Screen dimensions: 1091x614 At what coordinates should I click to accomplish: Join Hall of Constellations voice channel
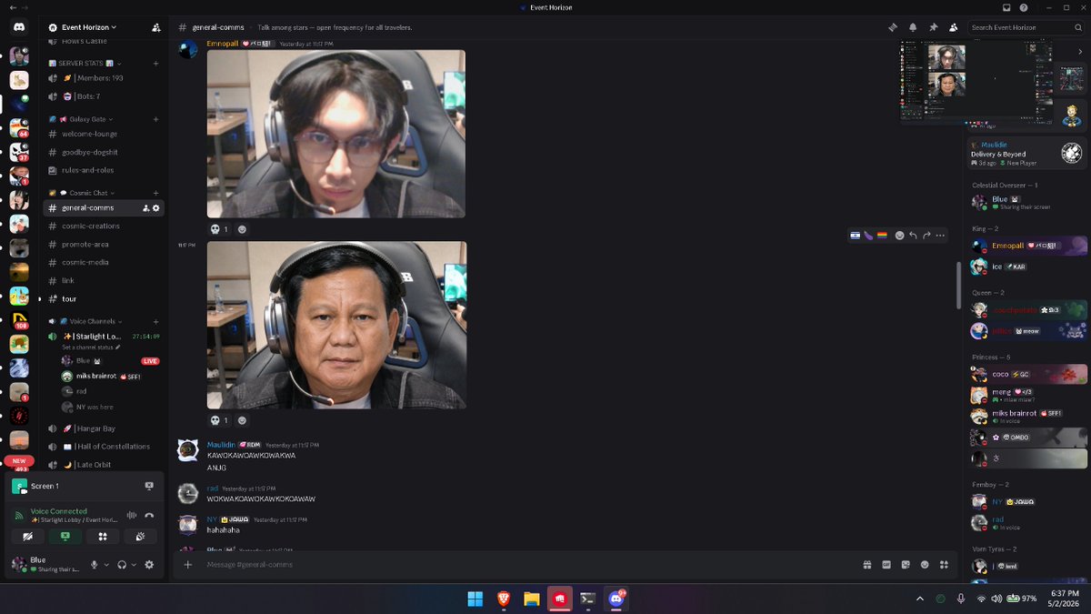[104, 447]
